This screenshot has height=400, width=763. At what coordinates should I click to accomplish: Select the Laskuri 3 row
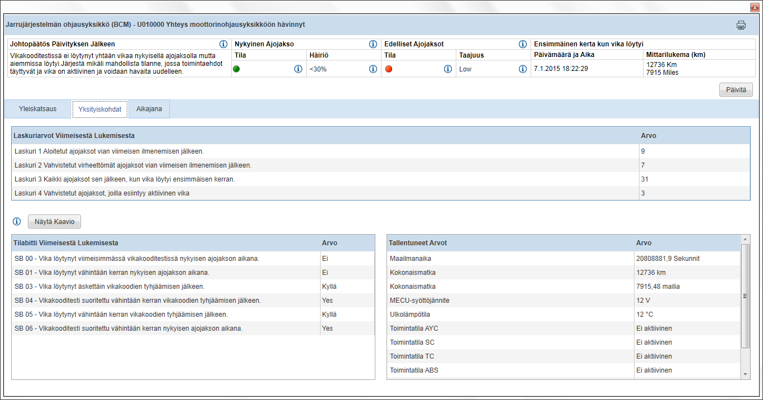click(x=381, y=179)
